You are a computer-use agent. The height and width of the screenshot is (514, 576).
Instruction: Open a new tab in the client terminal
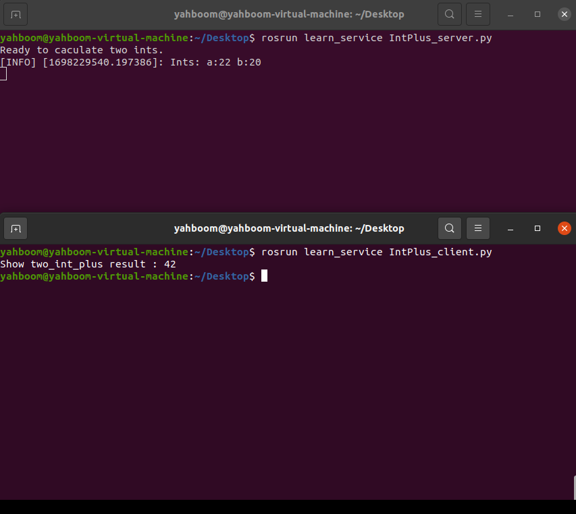pyautogui.click(x=16, y=228)
